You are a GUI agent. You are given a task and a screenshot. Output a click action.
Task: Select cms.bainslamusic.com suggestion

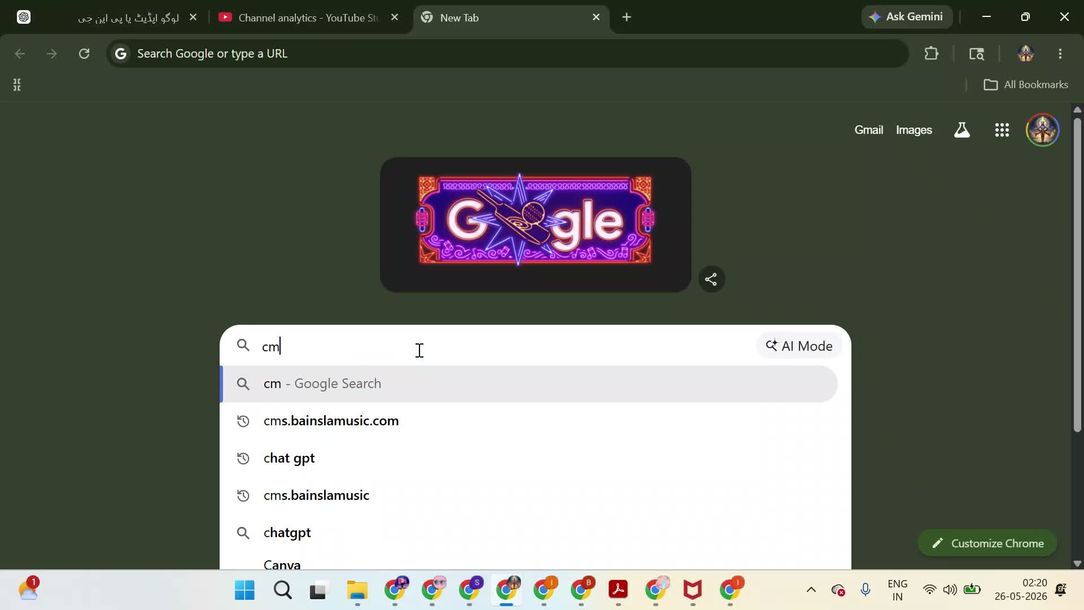530,421
